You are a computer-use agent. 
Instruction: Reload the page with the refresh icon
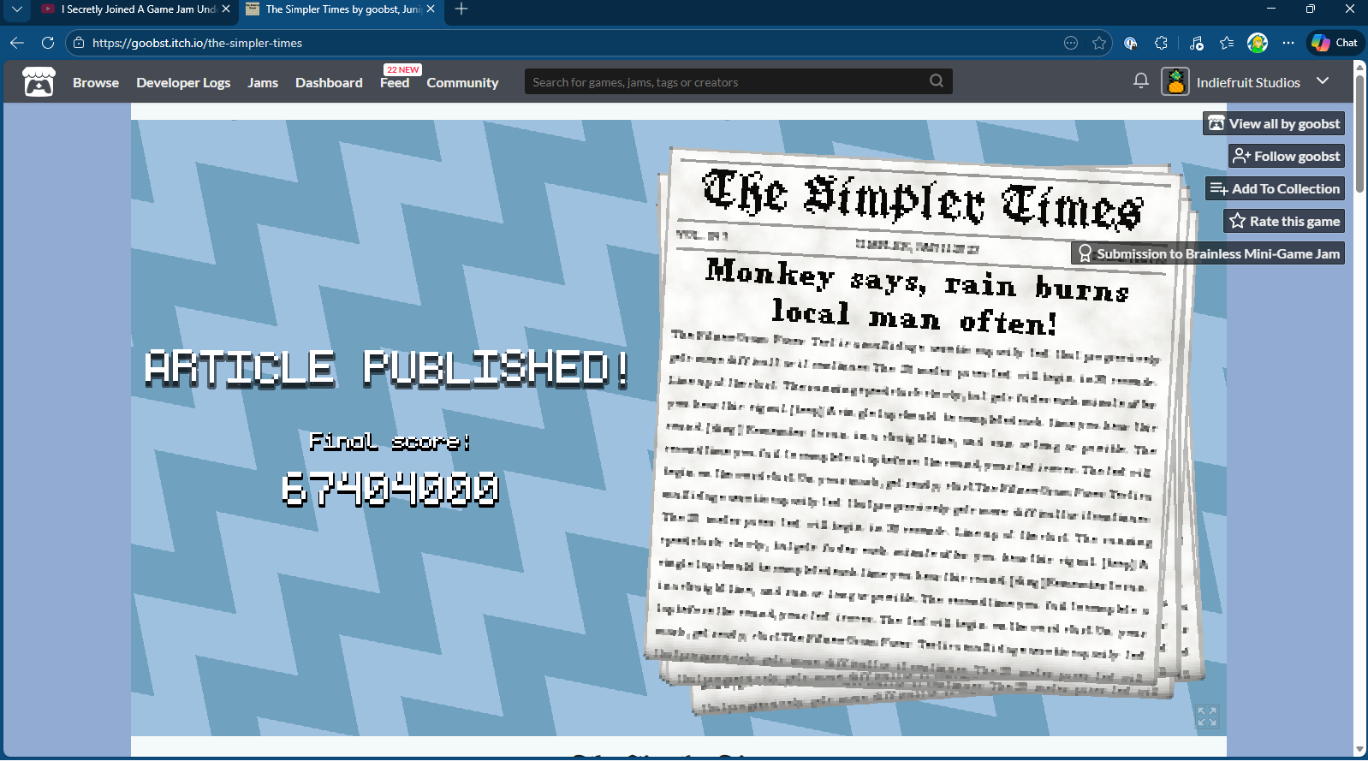(x=48, y=43)
